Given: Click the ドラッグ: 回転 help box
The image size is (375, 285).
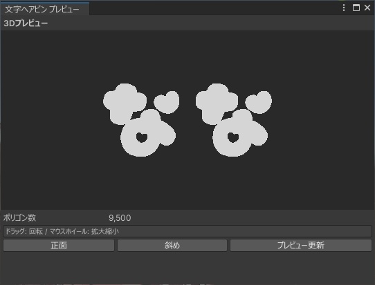Looking at the screenshot, I should [187, 231].
